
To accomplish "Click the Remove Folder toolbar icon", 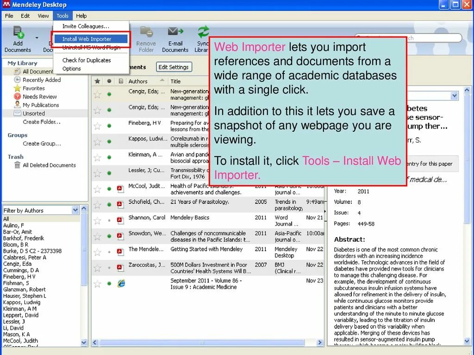I will (146, 32).
